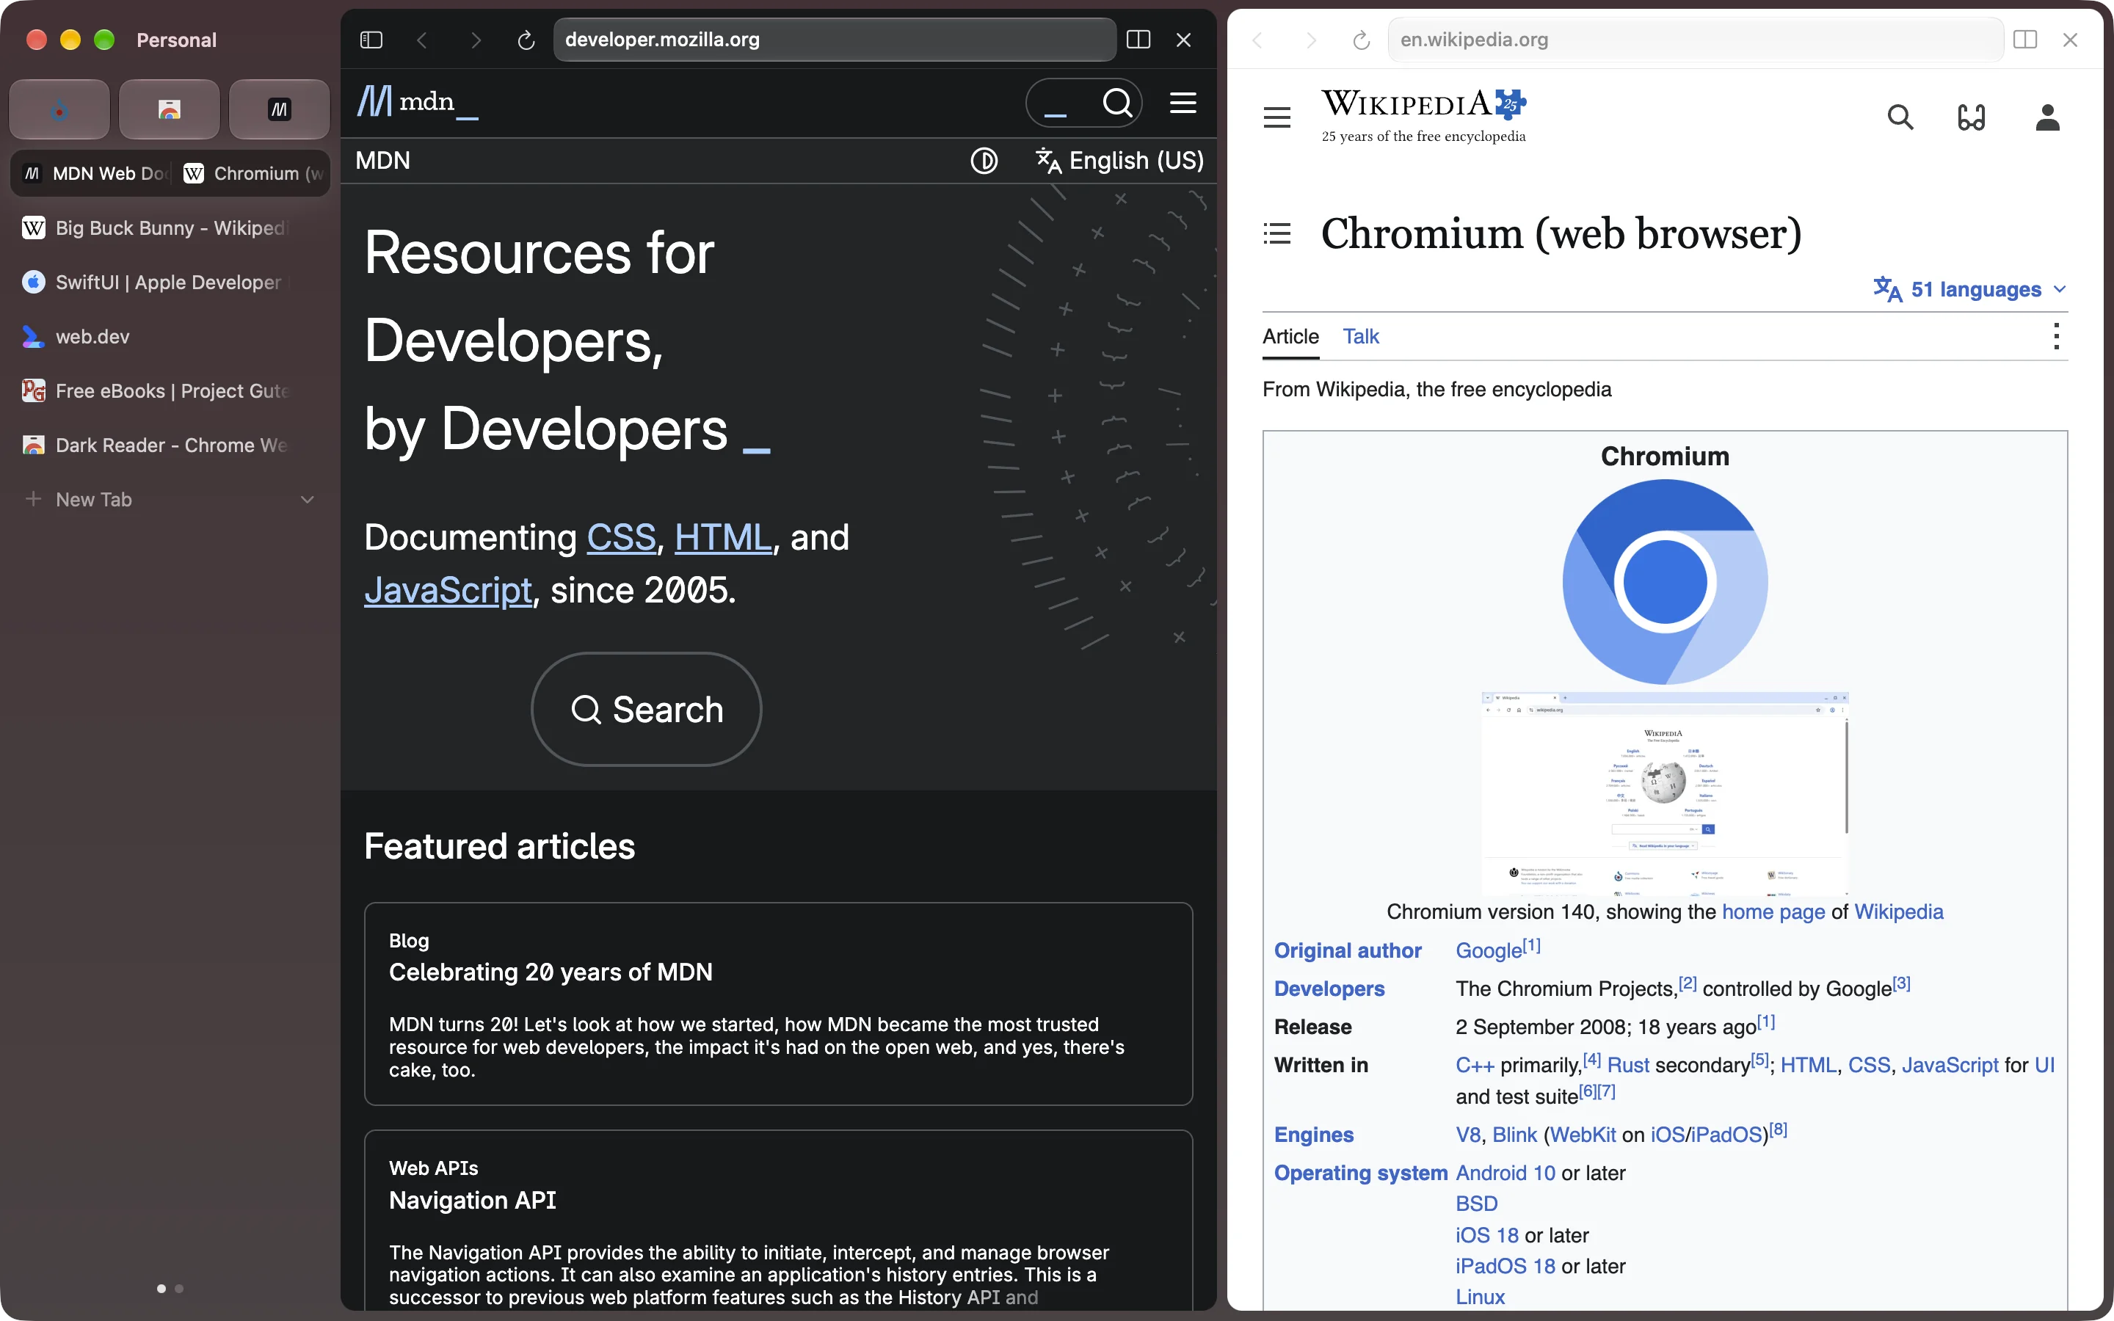Follow the Rust link in infobox
This screenshot has height=1321, width=2114.
coord(1628,1065)
